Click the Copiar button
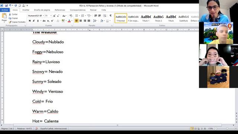Viewport: 238px width, 134px height. [x=13, y=18]
